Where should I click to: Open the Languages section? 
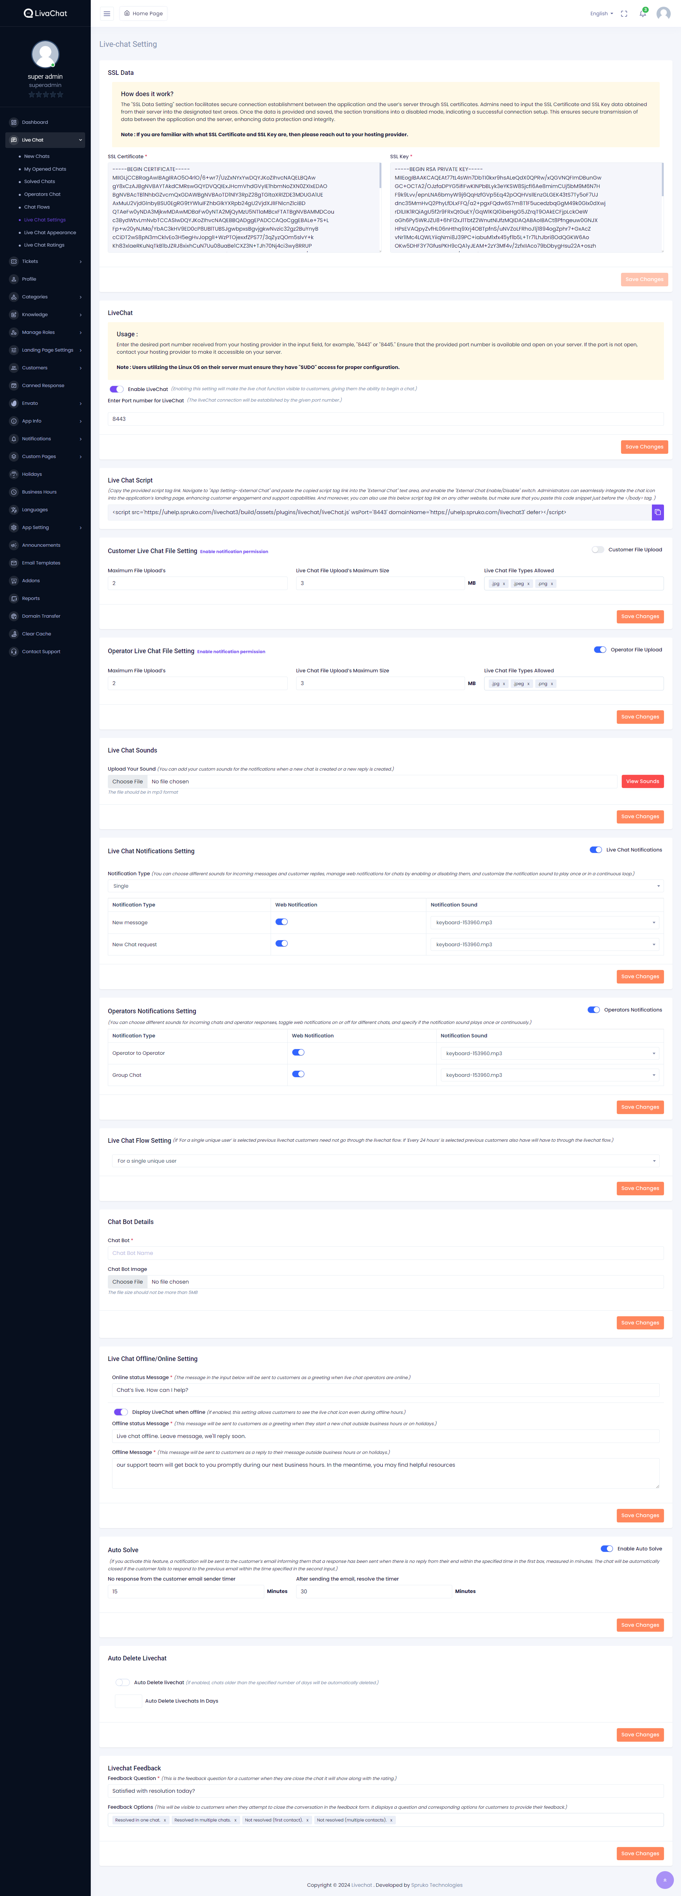34,509
